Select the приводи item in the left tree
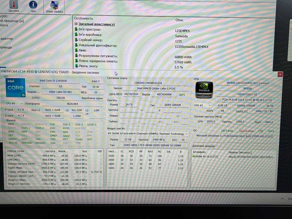 (6, 47)
